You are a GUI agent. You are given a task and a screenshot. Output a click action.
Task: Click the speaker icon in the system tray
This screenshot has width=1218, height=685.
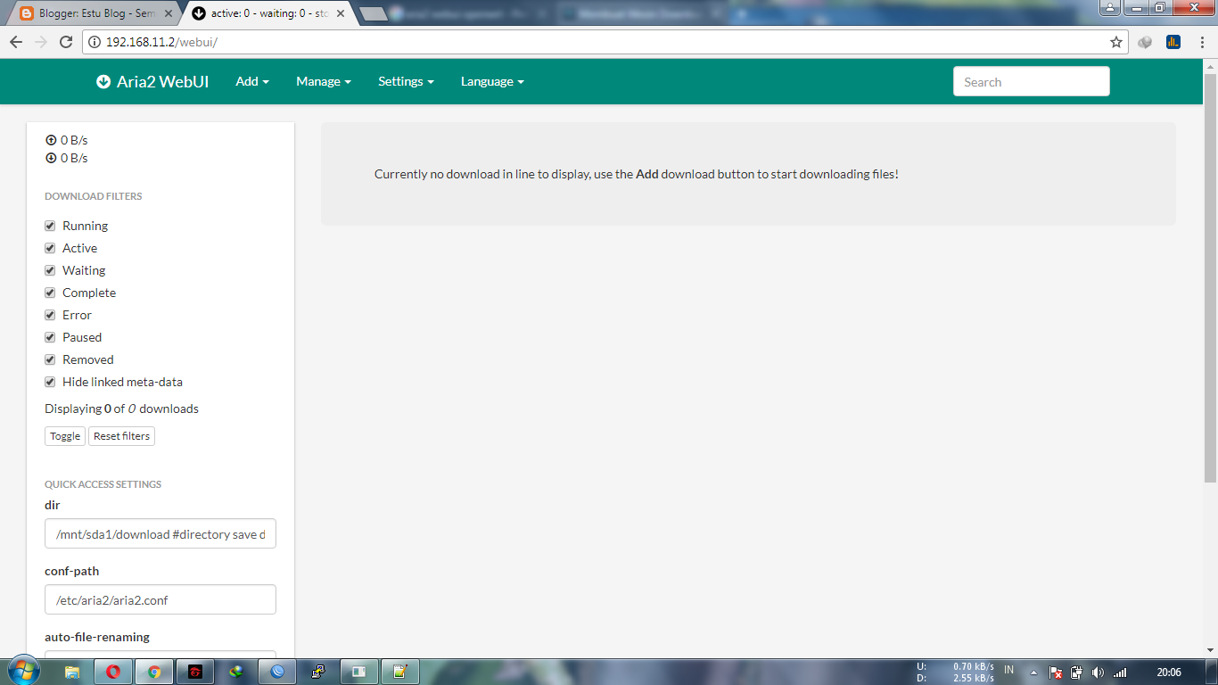tap(1096, 672)
